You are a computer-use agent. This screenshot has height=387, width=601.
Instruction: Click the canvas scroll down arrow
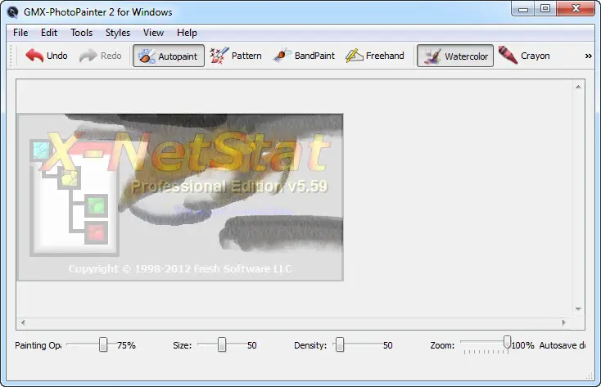[x=578, y=308]
